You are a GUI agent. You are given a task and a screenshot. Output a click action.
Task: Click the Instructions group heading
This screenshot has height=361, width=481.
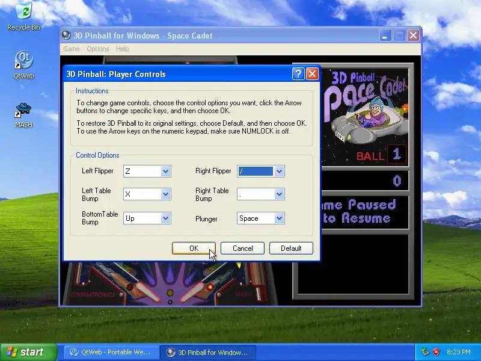click(x=92, y=91)
